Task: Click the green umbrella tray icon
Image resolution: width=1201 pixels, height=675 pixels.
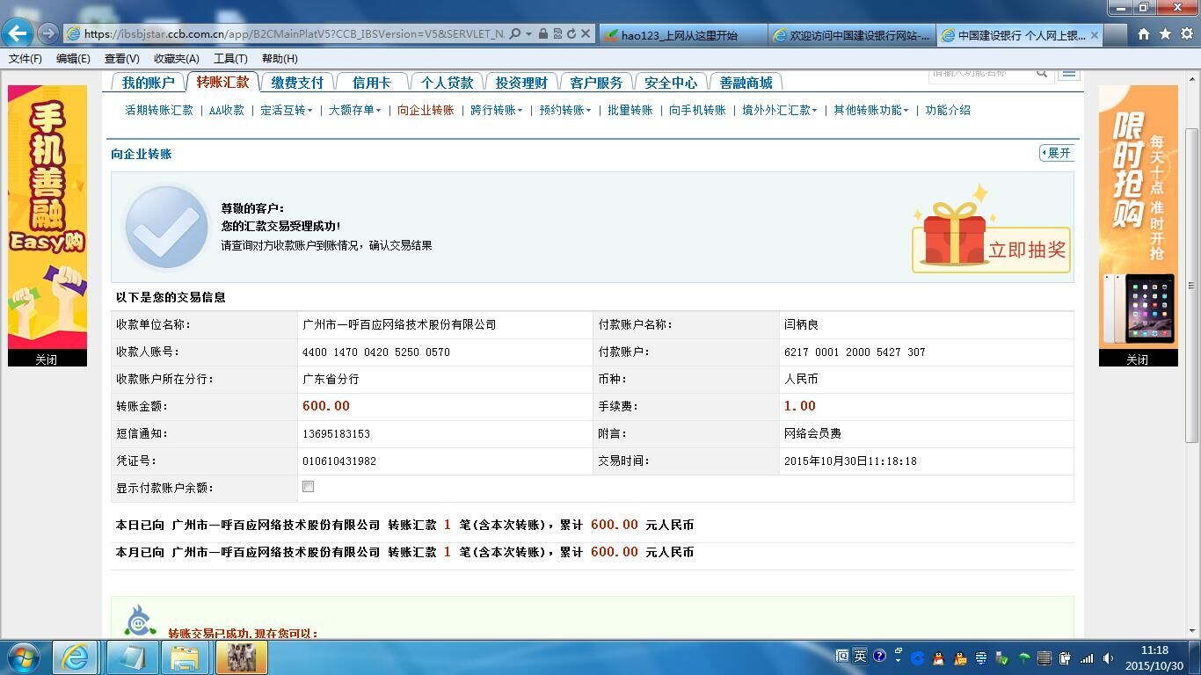Action: point(1023,658)
